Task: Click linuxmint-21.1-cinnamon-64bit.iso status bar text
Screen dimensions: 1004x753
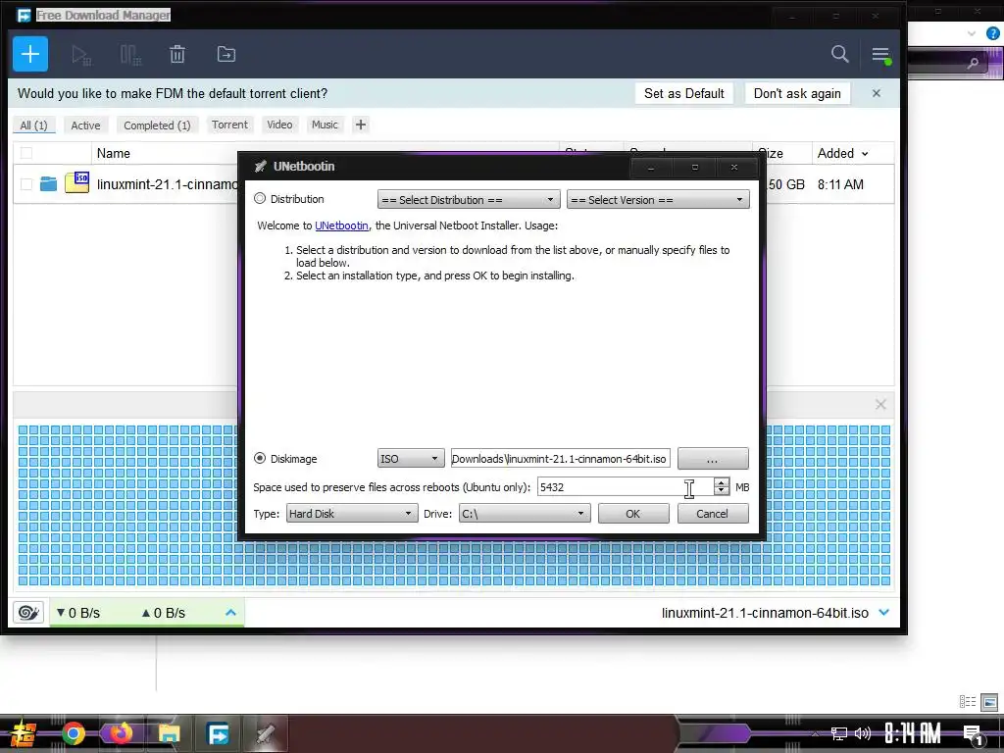Action: (765, 613)
